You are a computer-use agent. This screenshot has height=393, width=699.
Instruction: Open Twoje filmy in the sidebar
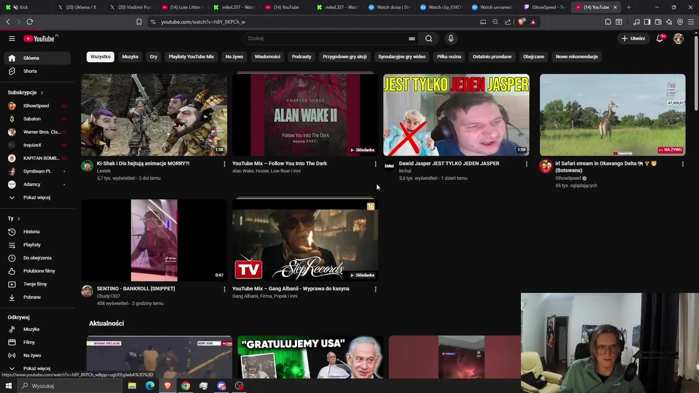coord(37,284)
